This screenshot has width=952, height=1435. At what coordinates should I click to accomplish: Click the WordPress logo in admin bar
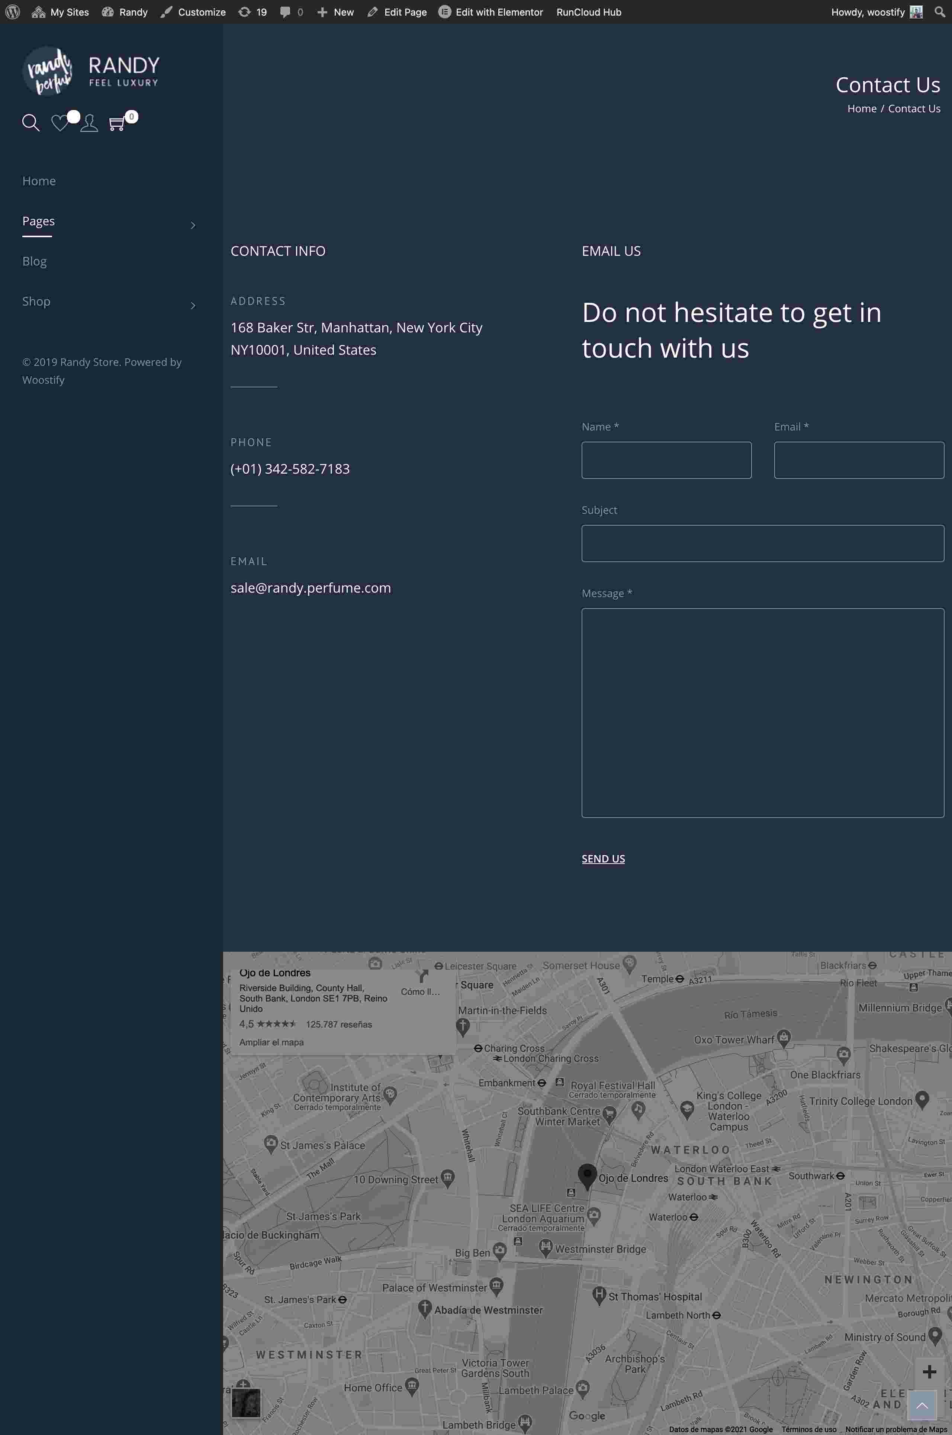click(x=13, y=12)
